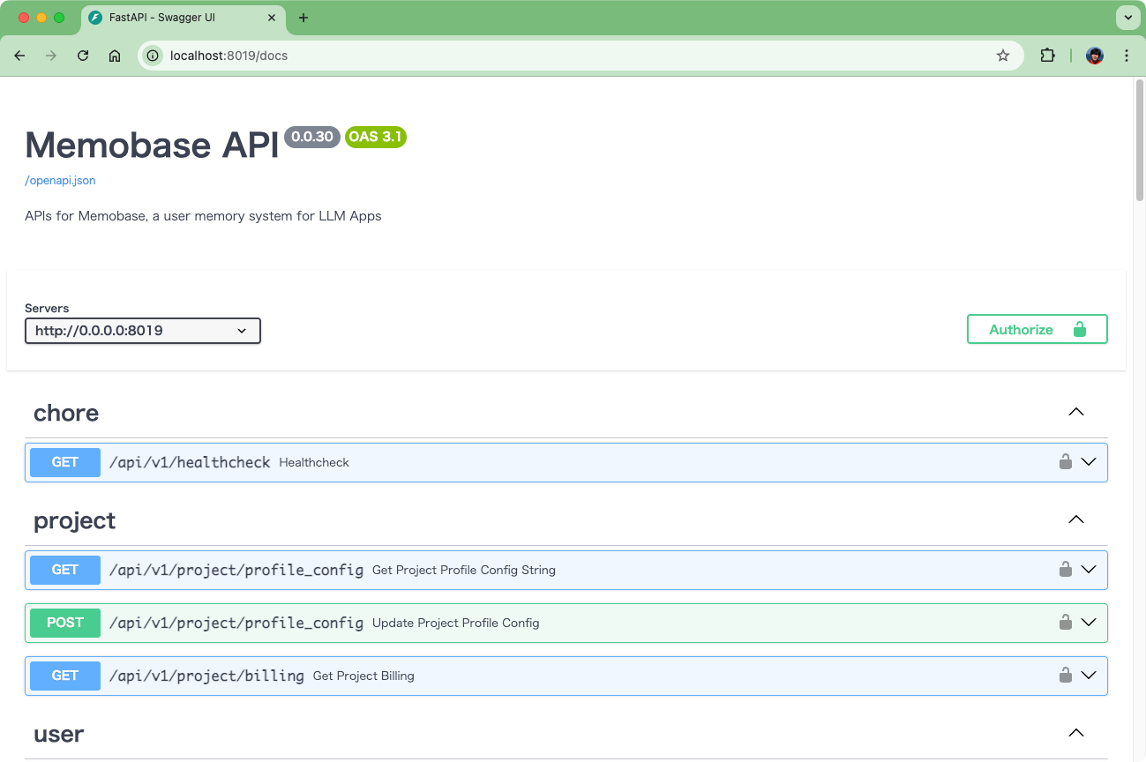Collapse the user section arrow
Screen dimensions: 1146x762
[1076, 733]
